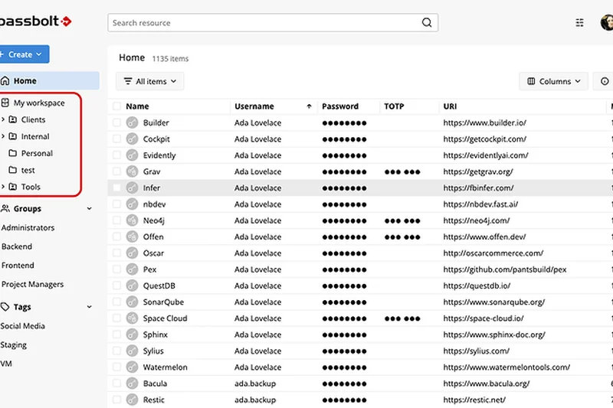The width and height of the screenshot is (613, 408).
Task: Check the nbdev row checkbox
Action: (x=116, y=204)
